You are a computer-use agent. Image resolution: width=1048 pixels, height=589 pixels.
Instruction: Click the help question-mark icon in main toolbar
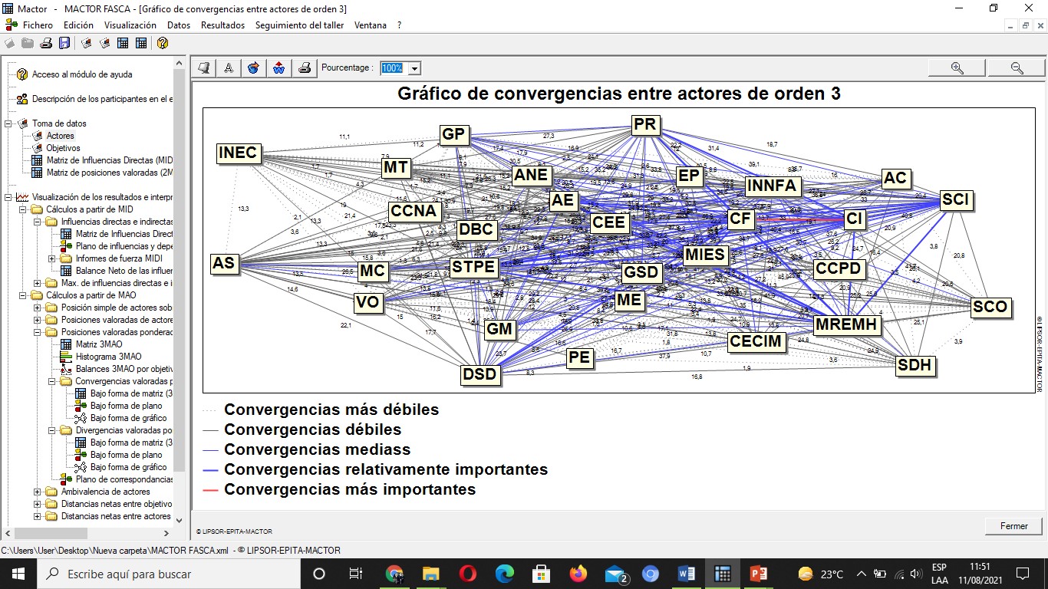(162, 43)
